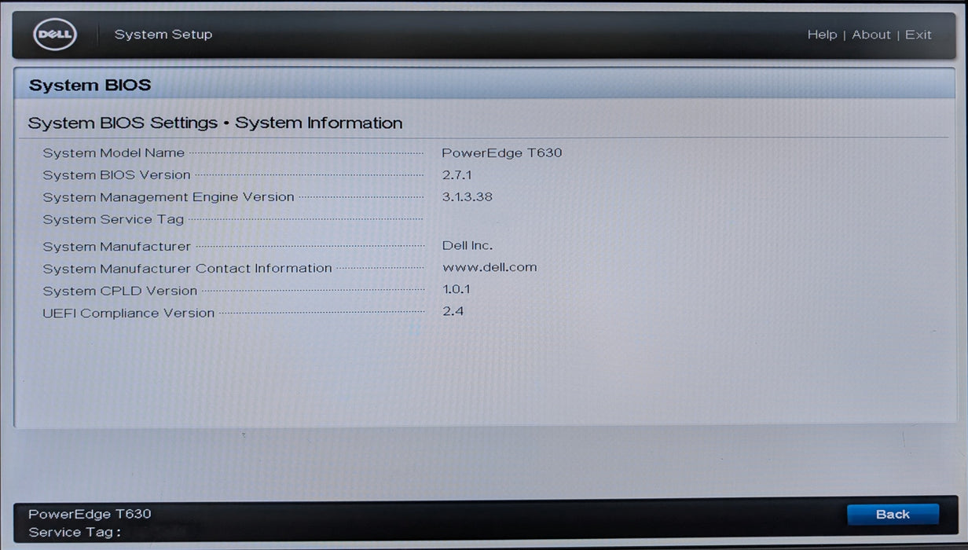Click System BIOS Settings • System Information heading
This screenshot has height=550, width=968.
pyautogui.click(x=215, y=123)
